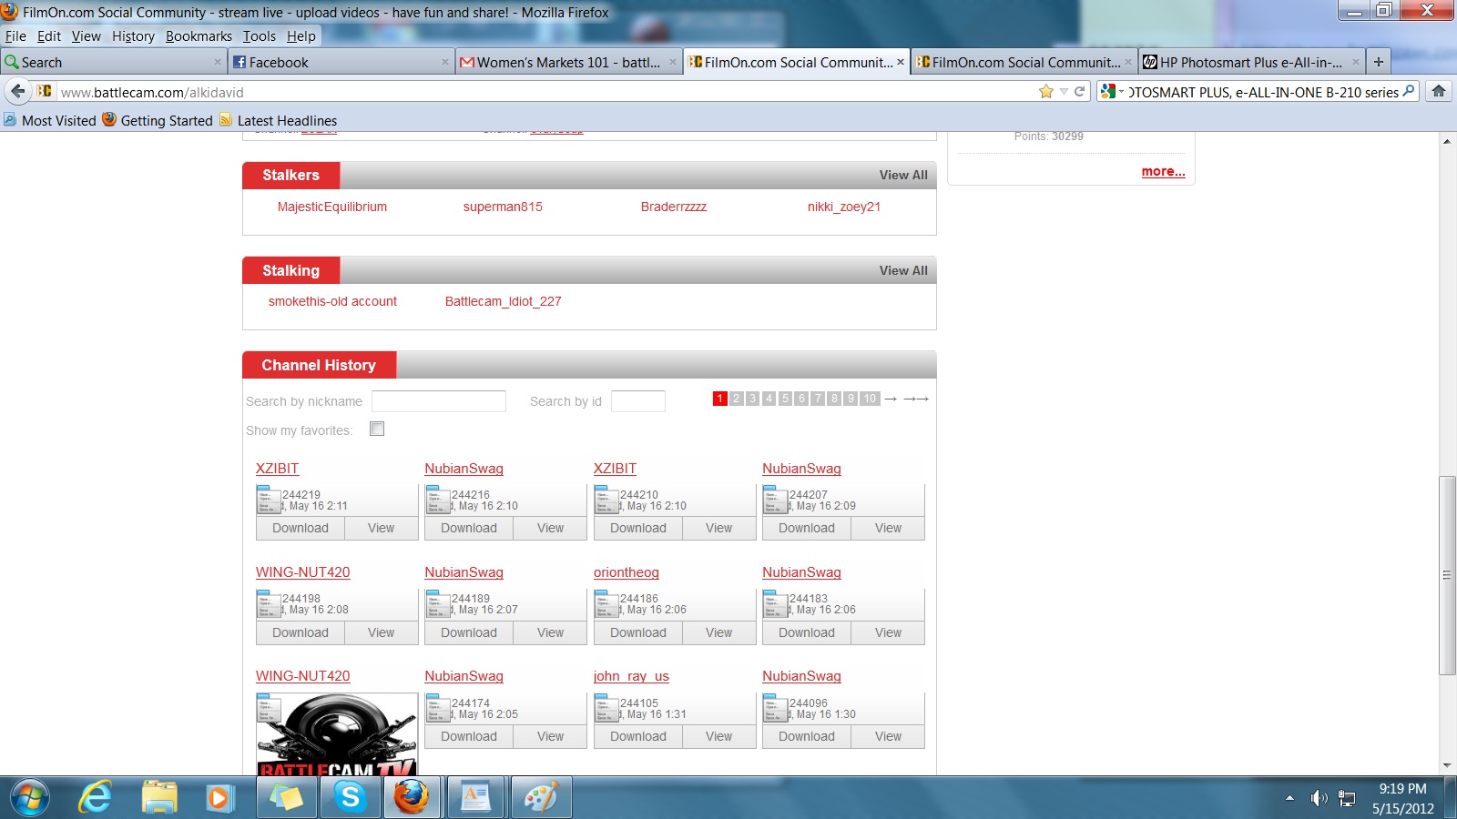Close the Women's Markets 101 tab
The width and height of the screenshot is (1457, 819).
(x=672, y=62)
